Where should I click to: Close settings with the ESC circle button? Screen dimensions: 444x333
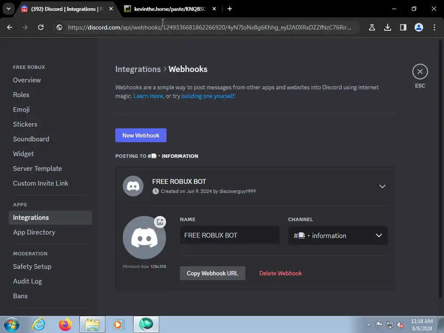point(420,72)
